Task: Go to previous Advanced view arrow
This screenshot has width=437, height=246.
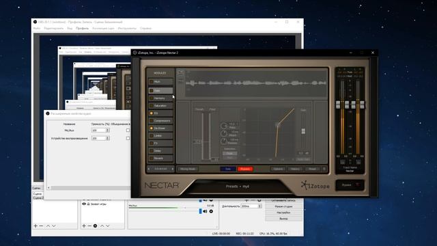Action: (x=149, y=169)
